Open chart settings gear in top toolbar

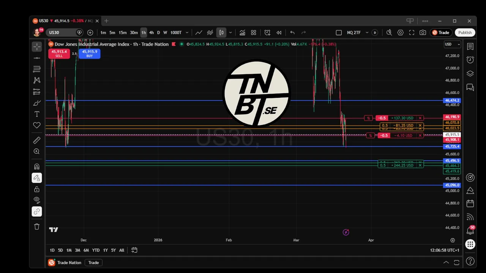coord(400,33)
